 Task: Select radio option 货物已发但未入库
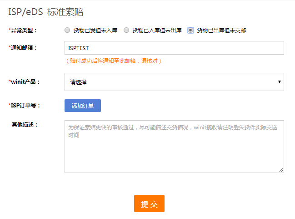67,30
